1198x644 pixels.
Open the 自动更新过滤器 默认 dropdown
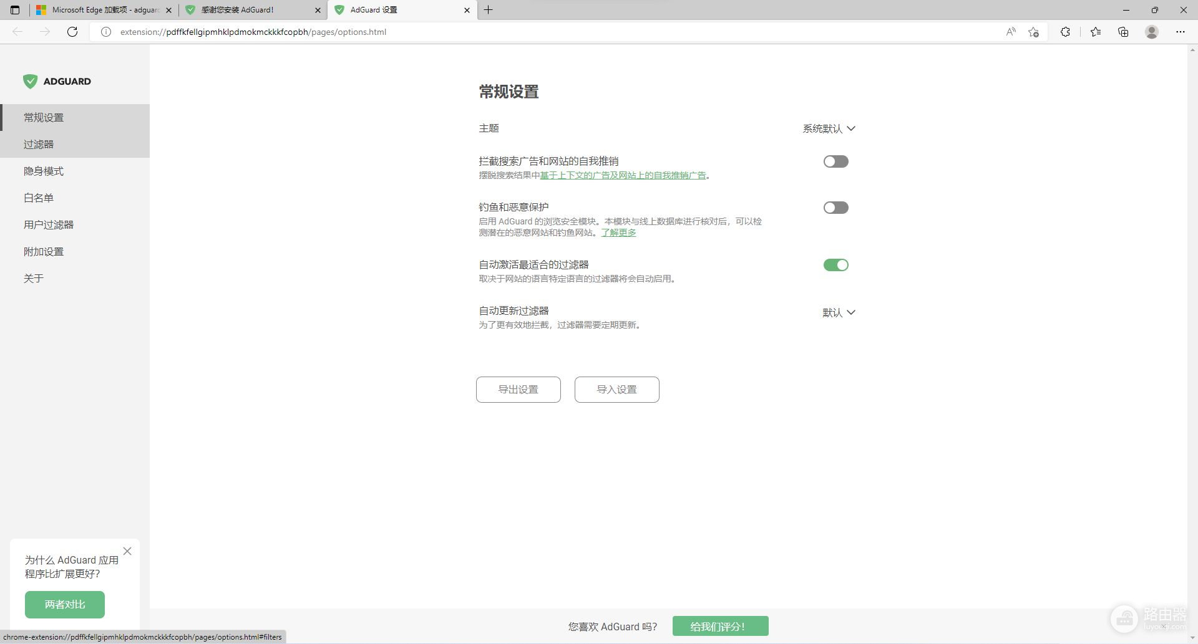tap(839, 312)
